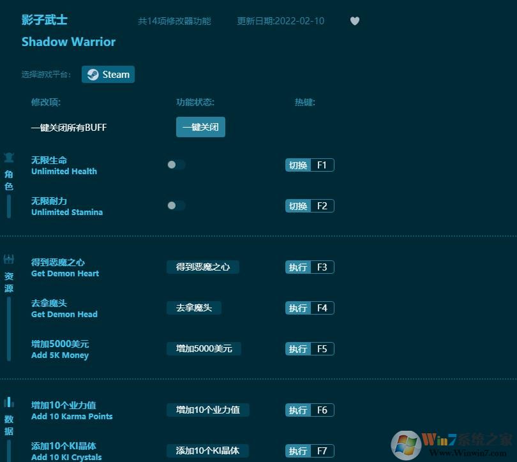Click 去拿魔头 Get Demon Head action
Viewport: 517px width, 462px height.
(x=193, y=307)
